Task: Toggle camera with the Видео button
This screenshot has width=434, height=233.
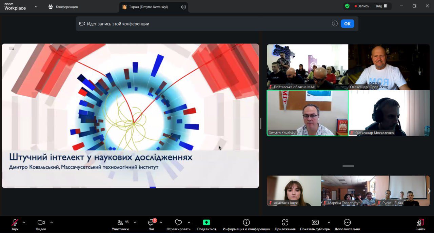Action: point(41,225)
